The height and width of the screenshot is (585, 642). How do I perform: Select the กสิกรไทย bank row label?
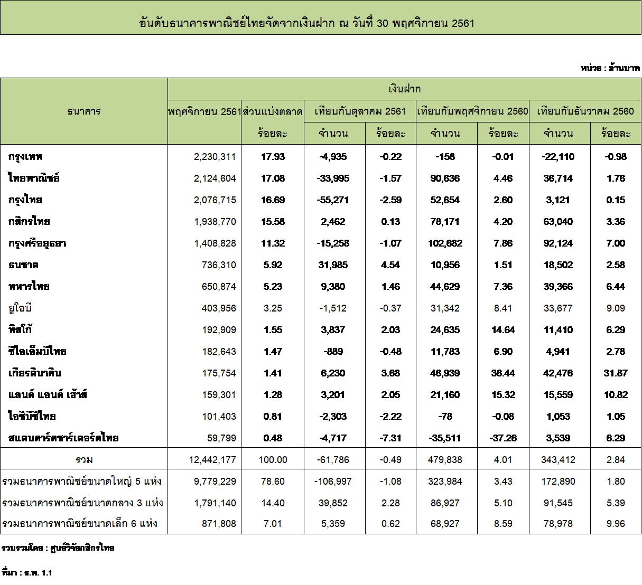[29, 222]
